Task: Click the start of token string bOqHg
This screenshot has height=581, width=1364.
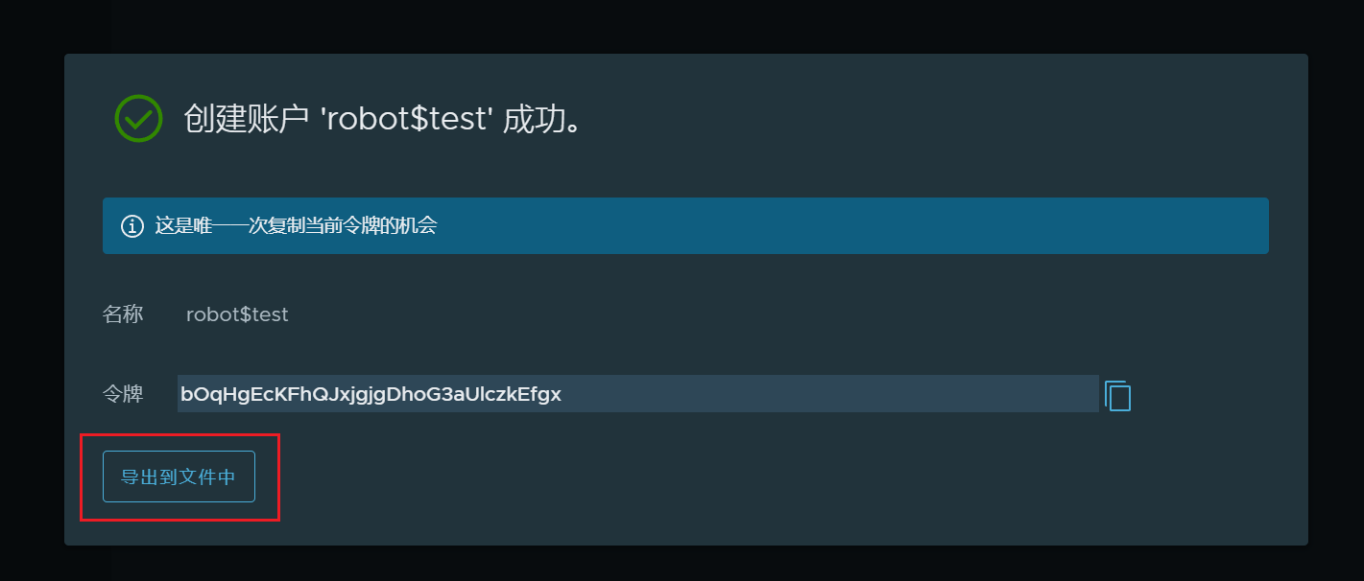Action: pyautogui.click(x=205, y=394)
